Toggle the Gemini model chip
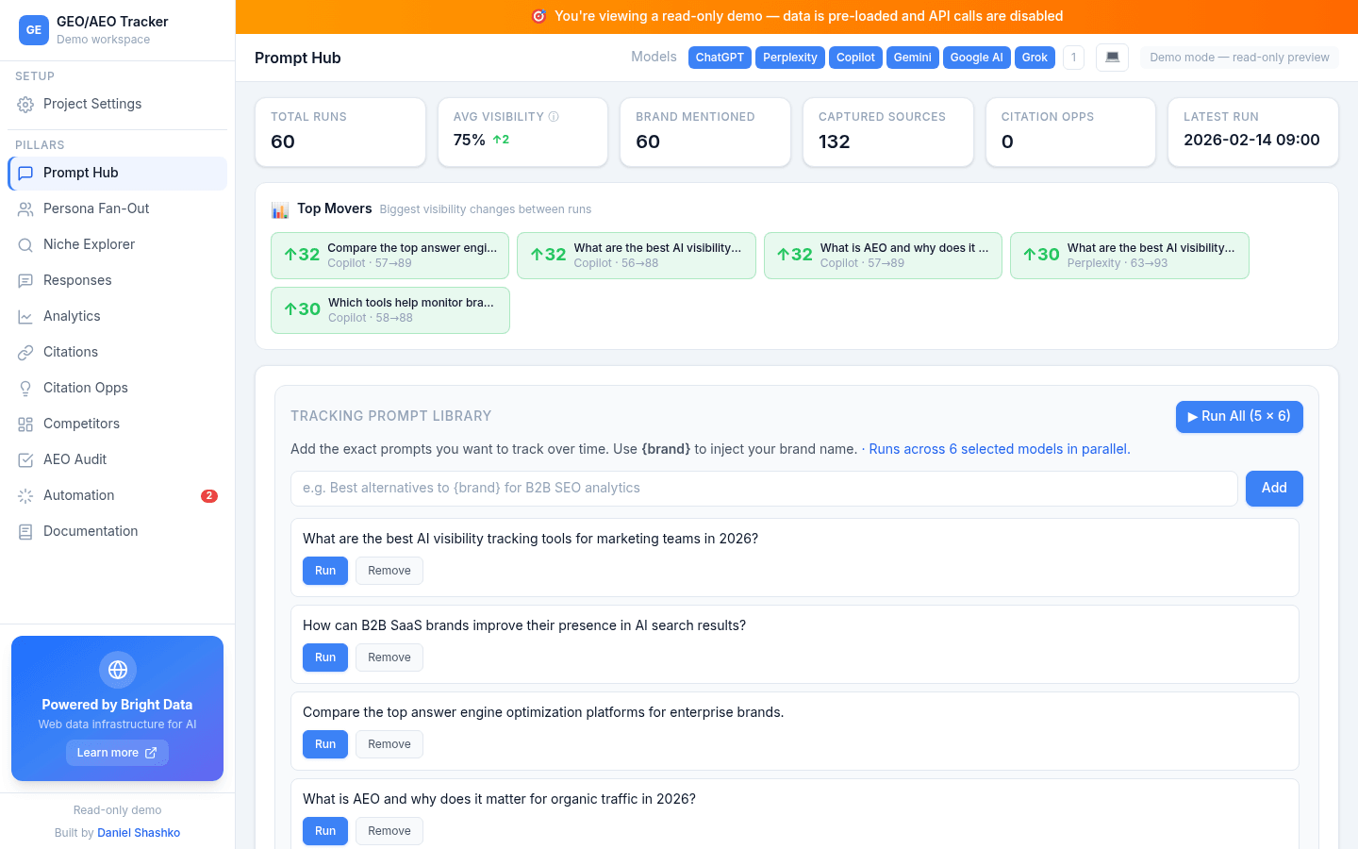The image size is (1358, 849). [x=913, y=58]
